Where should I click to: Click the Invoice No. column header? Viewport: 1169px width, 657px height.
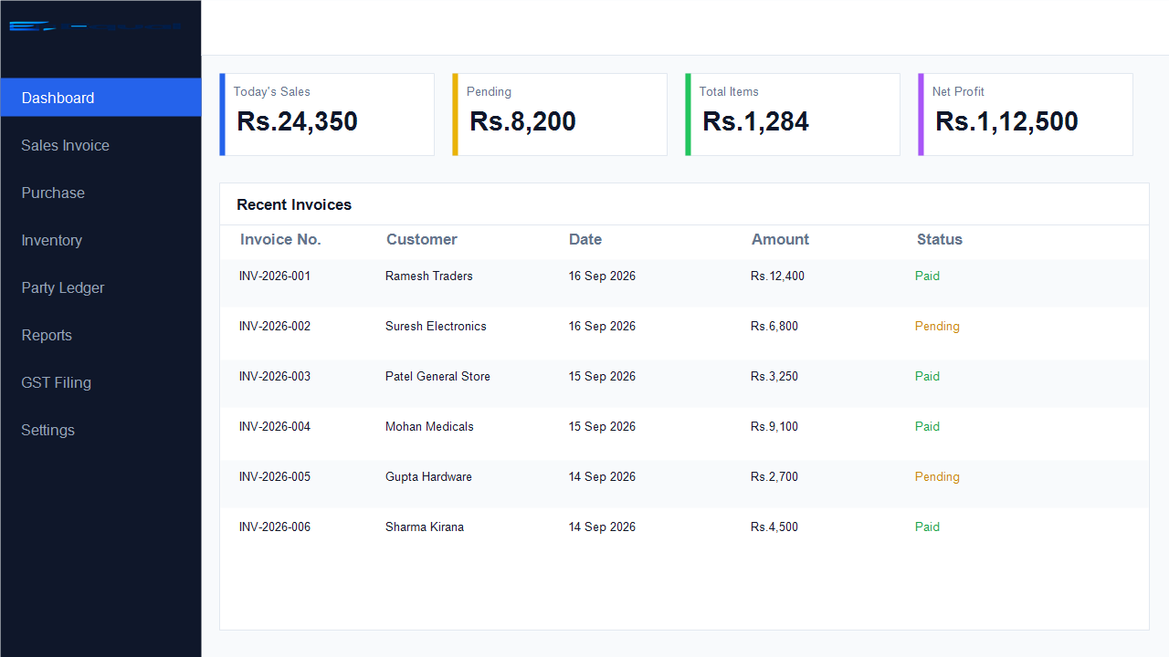point(280,239)
